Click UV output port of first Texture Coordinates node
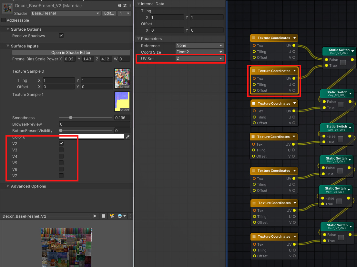Viewport: 357px width, 267px height. [294, 46]
